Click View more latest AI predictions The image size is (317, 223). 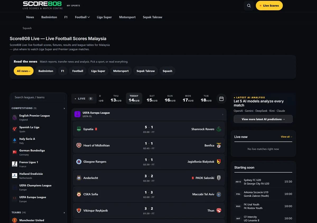coord(263,119)
